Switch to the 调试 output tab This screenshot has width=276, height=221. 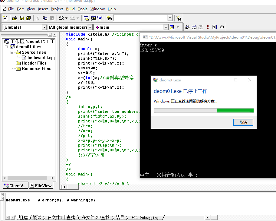(x=37, y=217)
